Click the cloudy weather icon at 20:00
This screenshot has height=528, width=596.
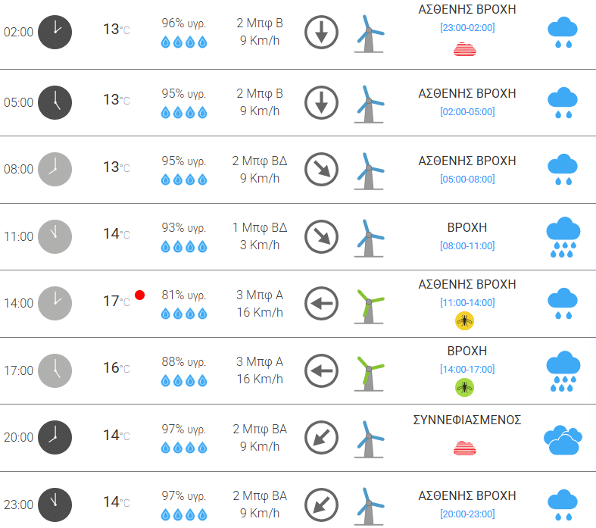[563, 440]
